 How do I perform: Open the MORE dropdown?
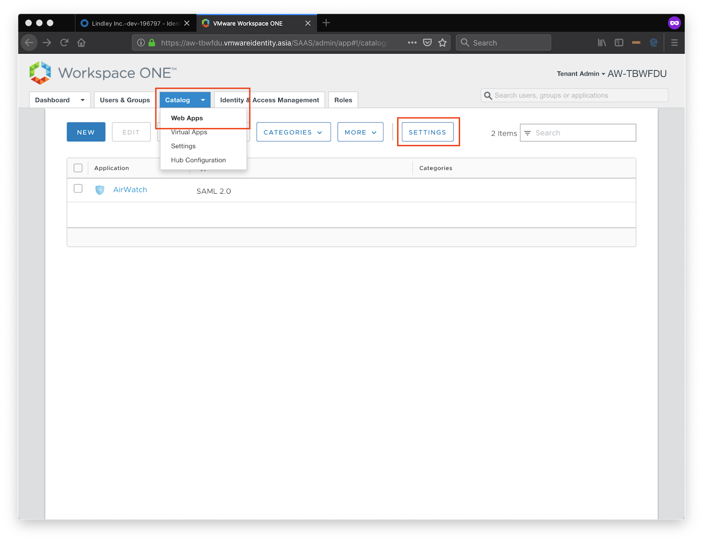pyautogui.click(x=360, y=132)
